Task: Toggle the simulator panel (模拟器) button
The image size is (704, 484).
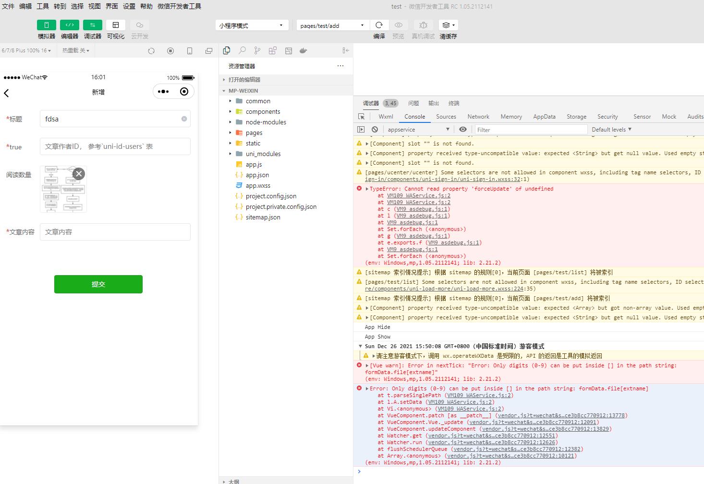Action: tap(47, 25)
